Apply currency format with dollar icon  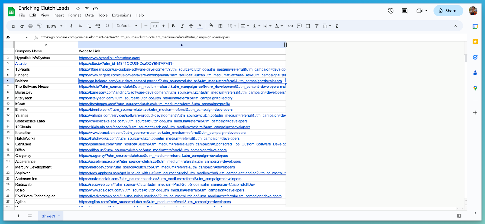click(x=71, y=26)
